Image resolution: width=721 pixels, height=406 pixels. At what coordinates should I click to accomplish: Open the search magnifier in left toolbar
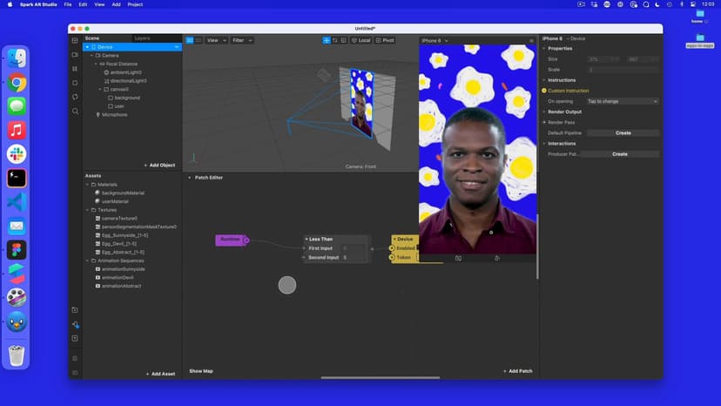coord(75,111)
